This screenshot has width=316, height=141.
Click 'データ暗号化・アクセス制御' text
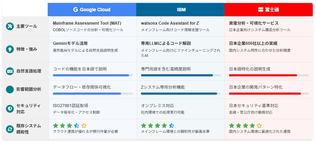(x=76, y=112)
